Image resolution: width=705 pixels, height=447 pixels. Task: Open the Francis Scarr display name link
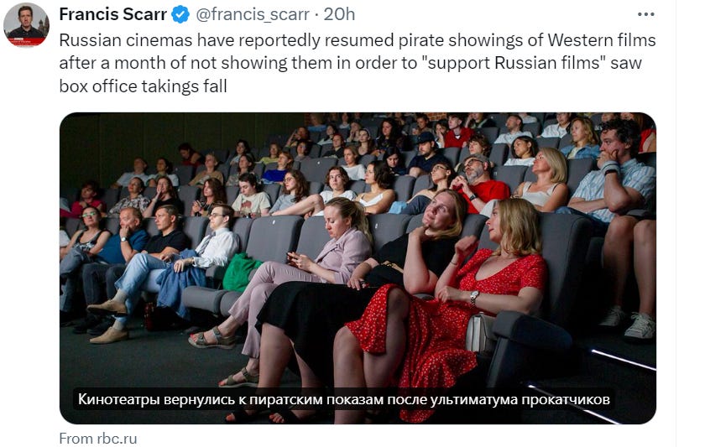[x=112, y=14]
